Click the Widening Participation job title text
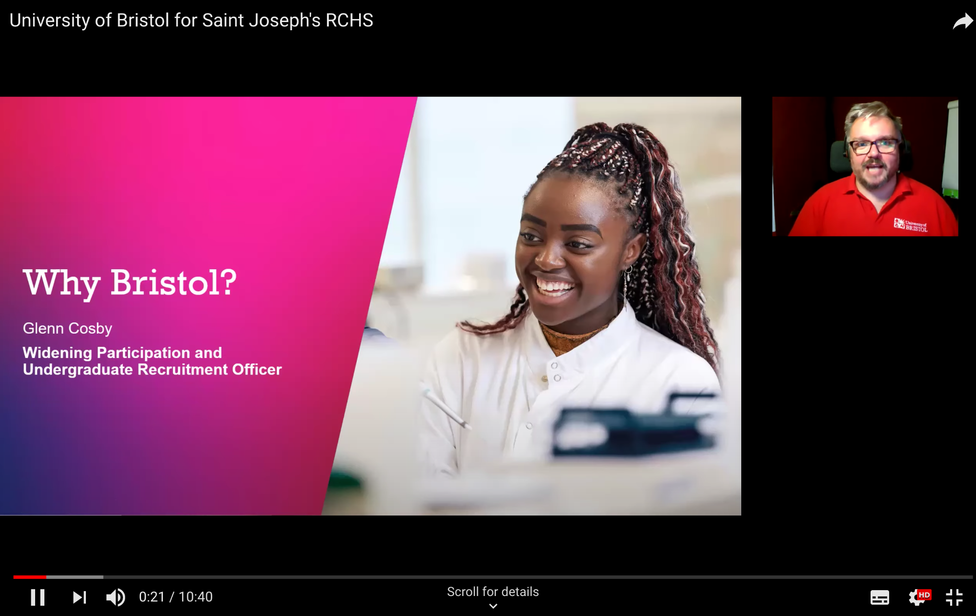976x616 pixels. point(152,361)
